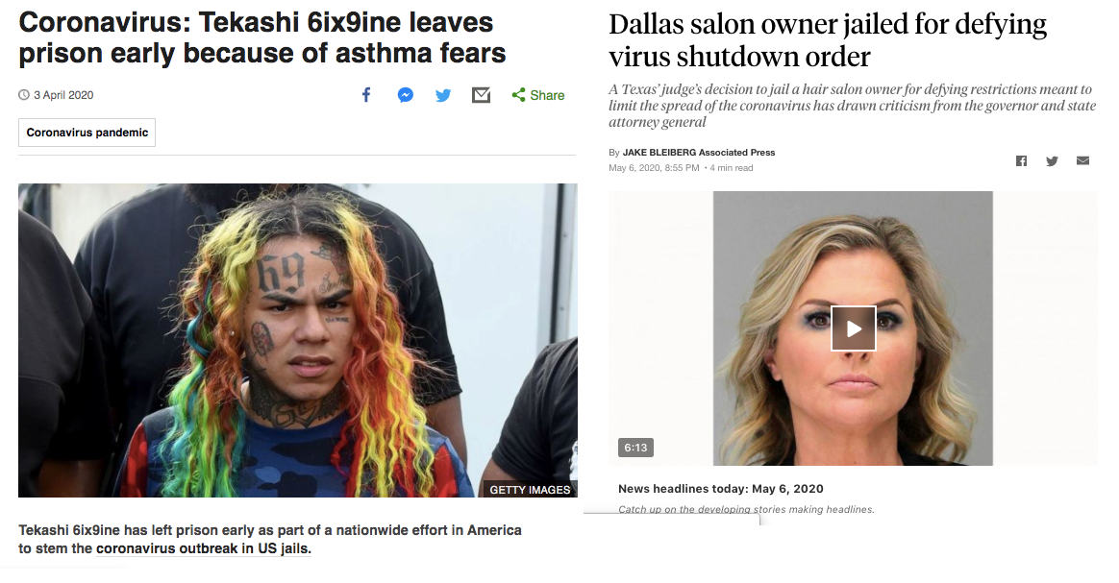Open the green Share button
The width and height of the screenshot is (1119, 583).
point(538,95)
